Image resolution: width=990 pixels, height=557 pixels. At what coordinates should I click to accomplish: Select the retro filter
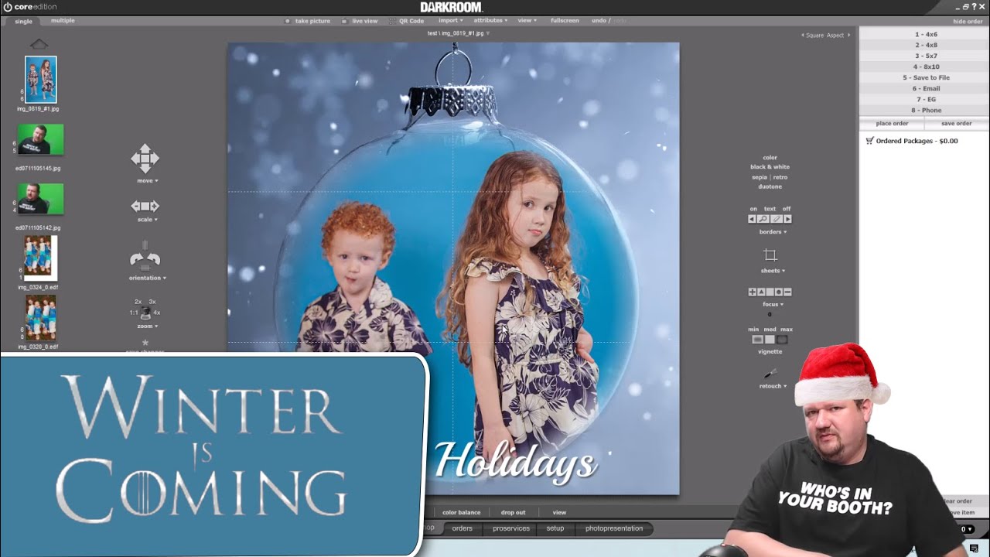click(x=780, y=177)
